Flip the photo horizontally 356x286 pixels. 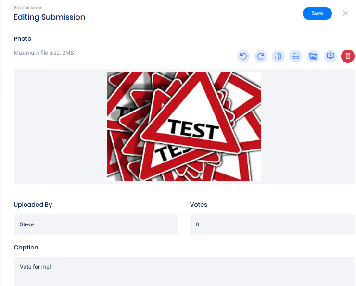(x=278, y=56)
